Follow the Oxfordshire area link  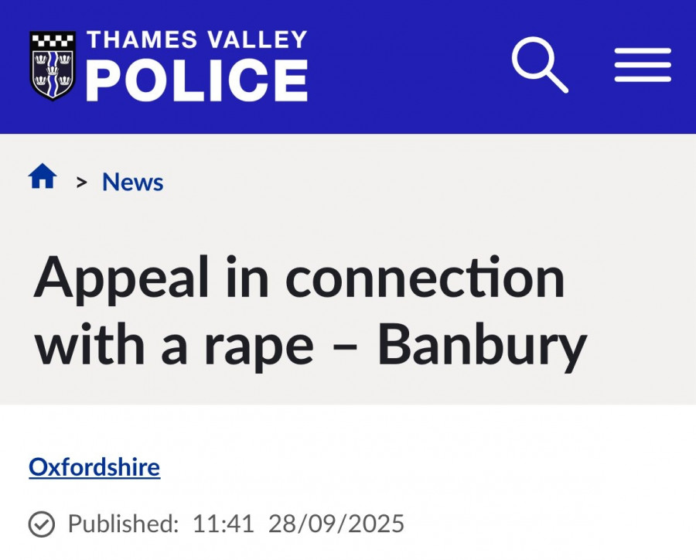(94, 467)
